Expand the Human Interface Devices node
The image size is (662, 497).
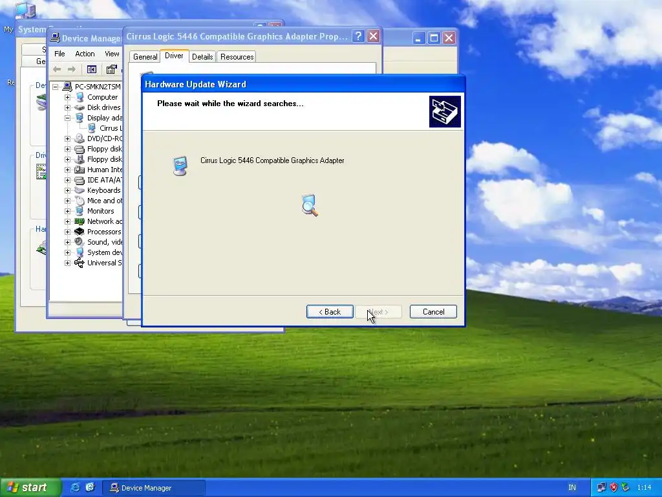pos(67,170)
